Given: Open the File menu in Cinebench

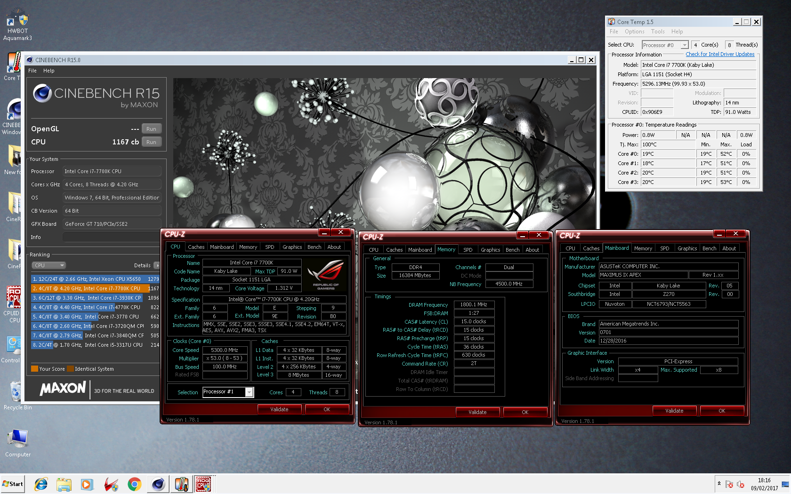Looking at the screenshot, I should point(32,71).
